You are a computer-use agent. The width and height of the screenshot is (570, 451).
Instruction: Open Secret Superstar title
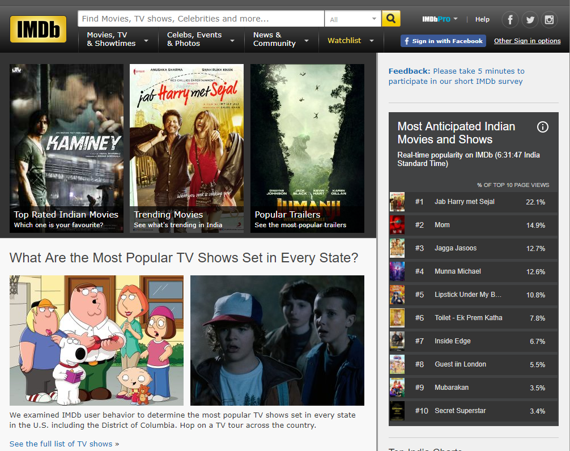(x=460, y=411)
